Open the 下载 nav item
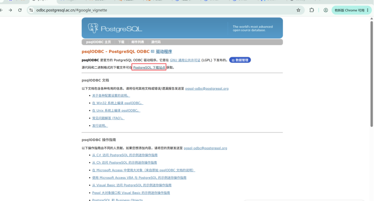The width and height of the screenshot is (374, 201). click(x=121, y=42)
